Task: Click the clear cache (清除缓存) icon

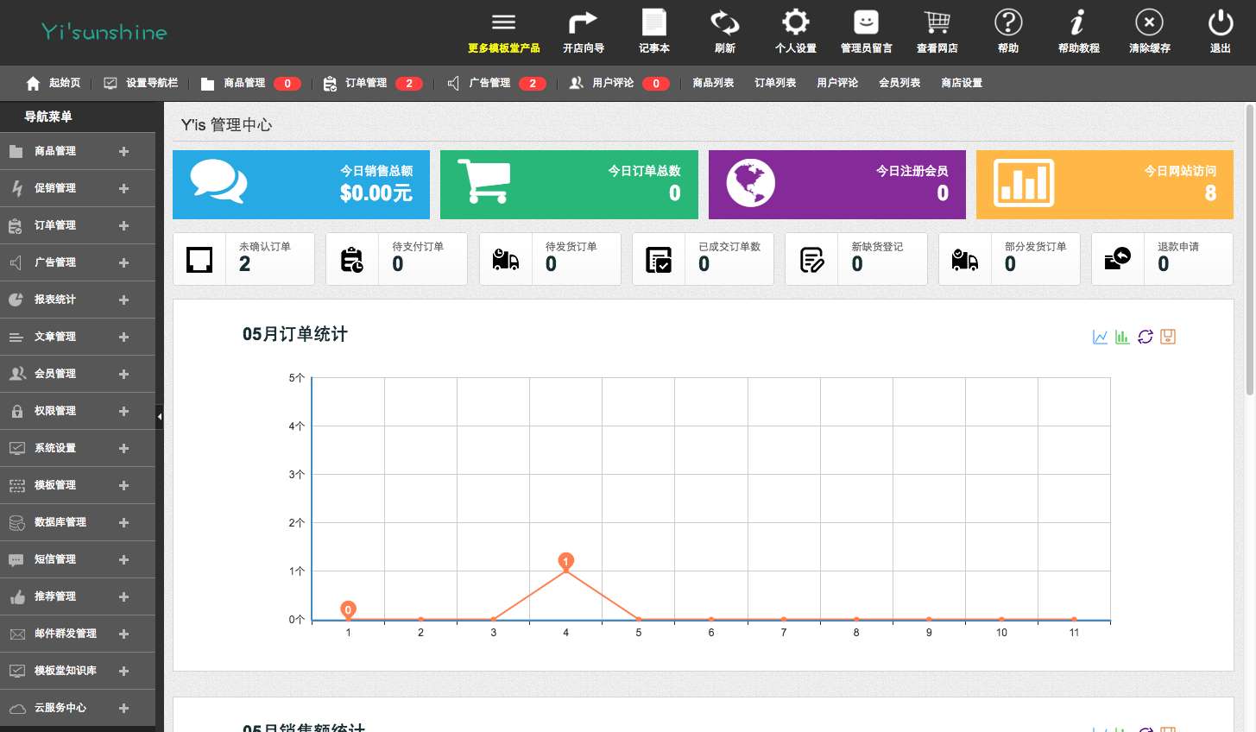Action: click(1149, 23)
